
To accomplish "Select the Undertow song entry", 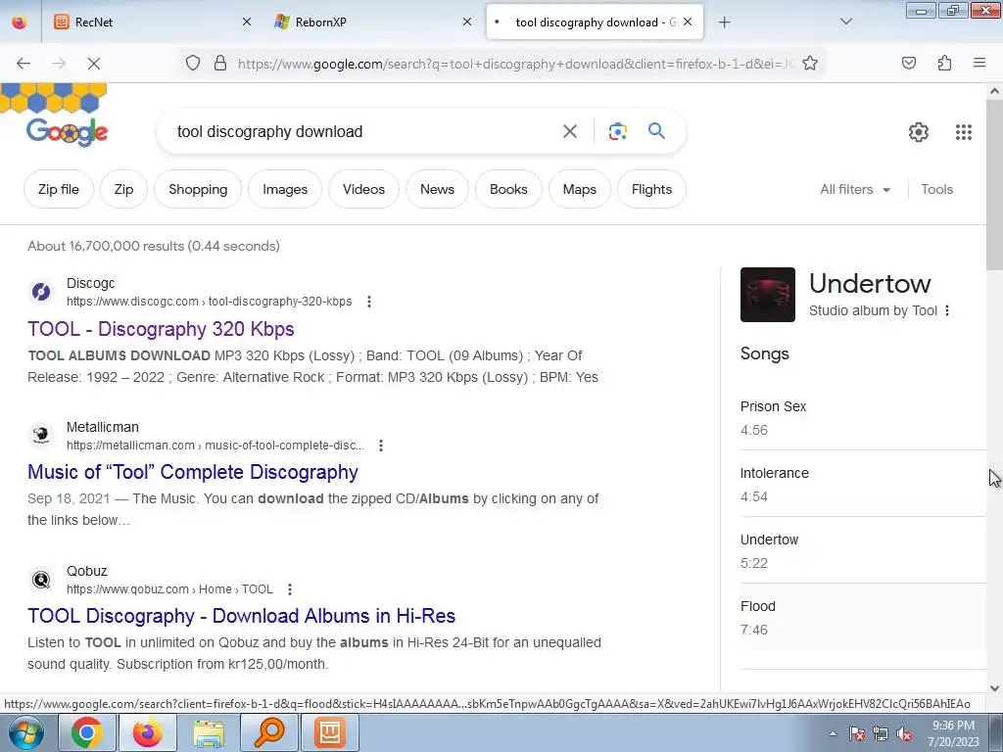I will click(863, 550).
